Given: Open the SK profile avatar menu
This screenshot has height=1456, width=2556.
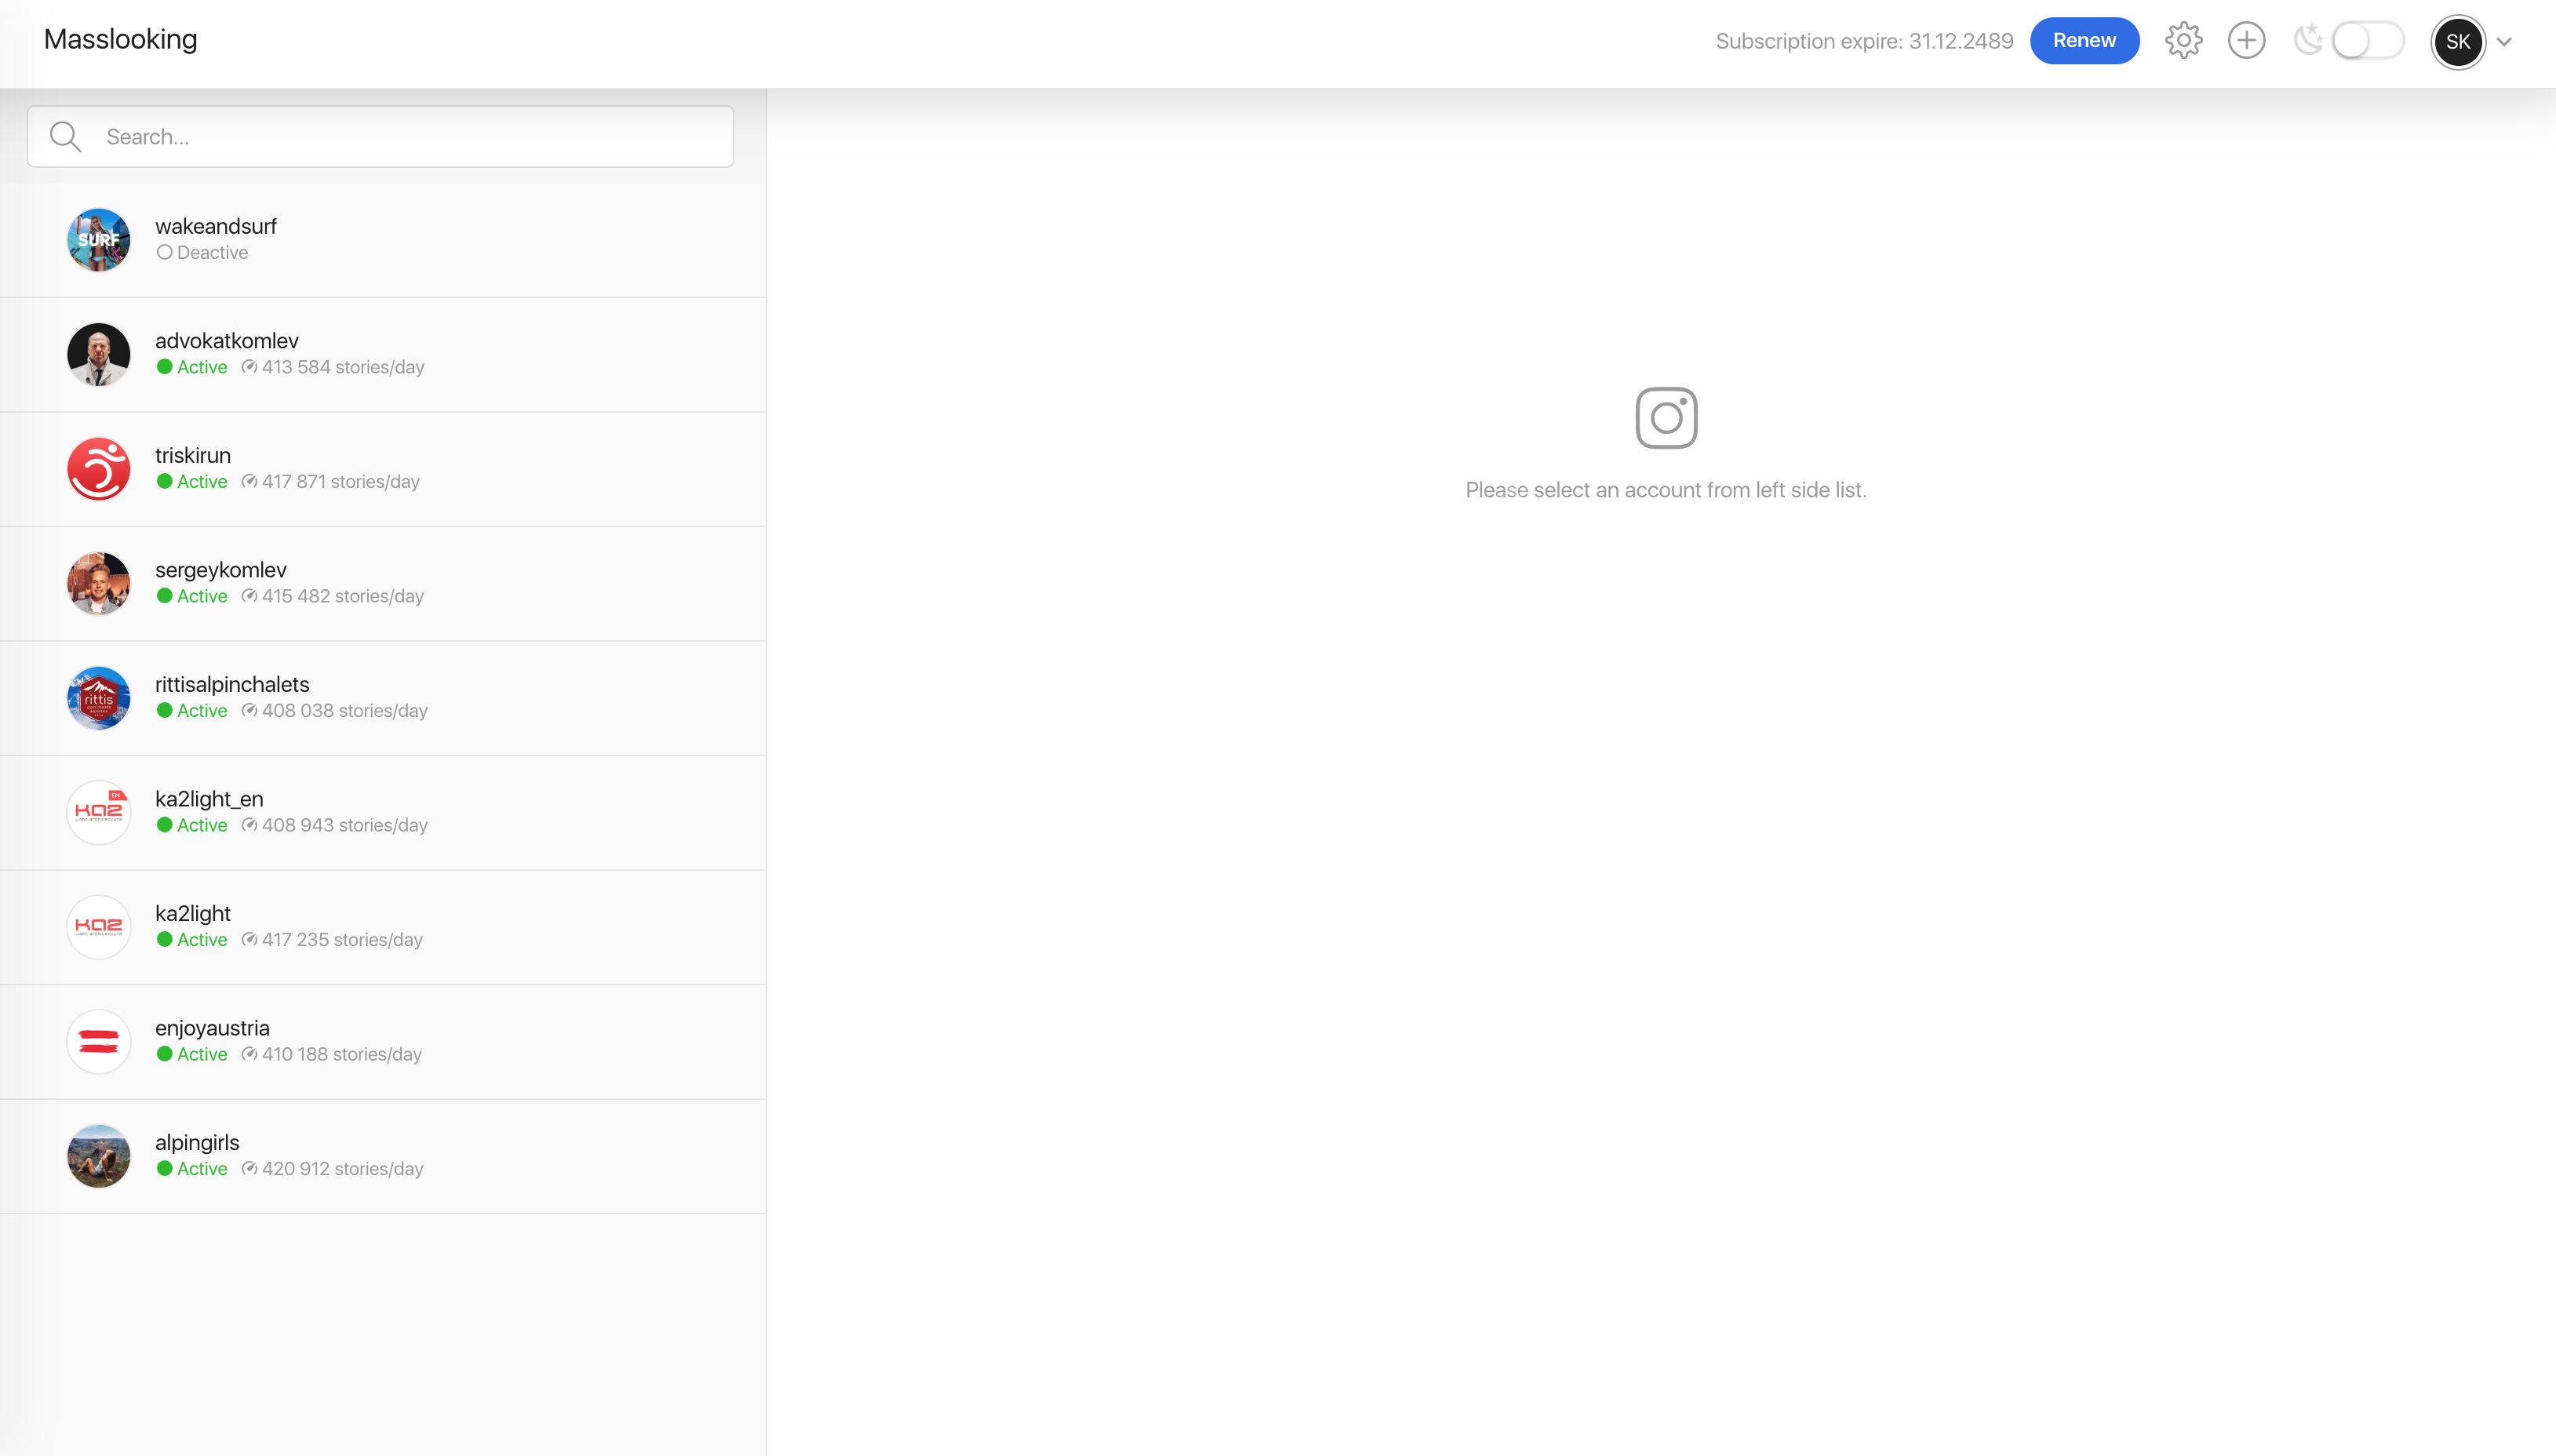Looking at the screenshot, I should (2457, 42).
